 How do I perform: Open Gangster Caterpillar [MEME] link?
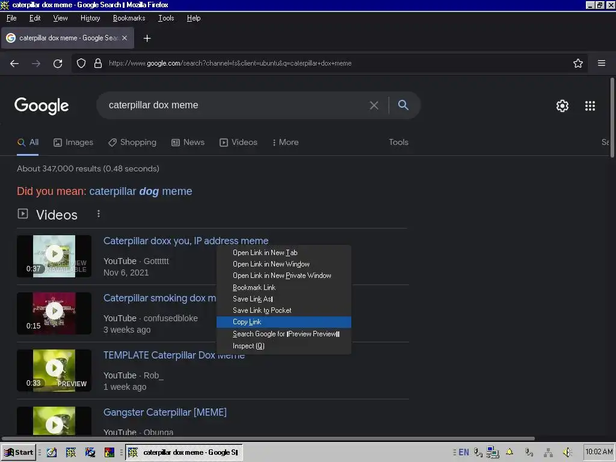click(x=165, y=413)
